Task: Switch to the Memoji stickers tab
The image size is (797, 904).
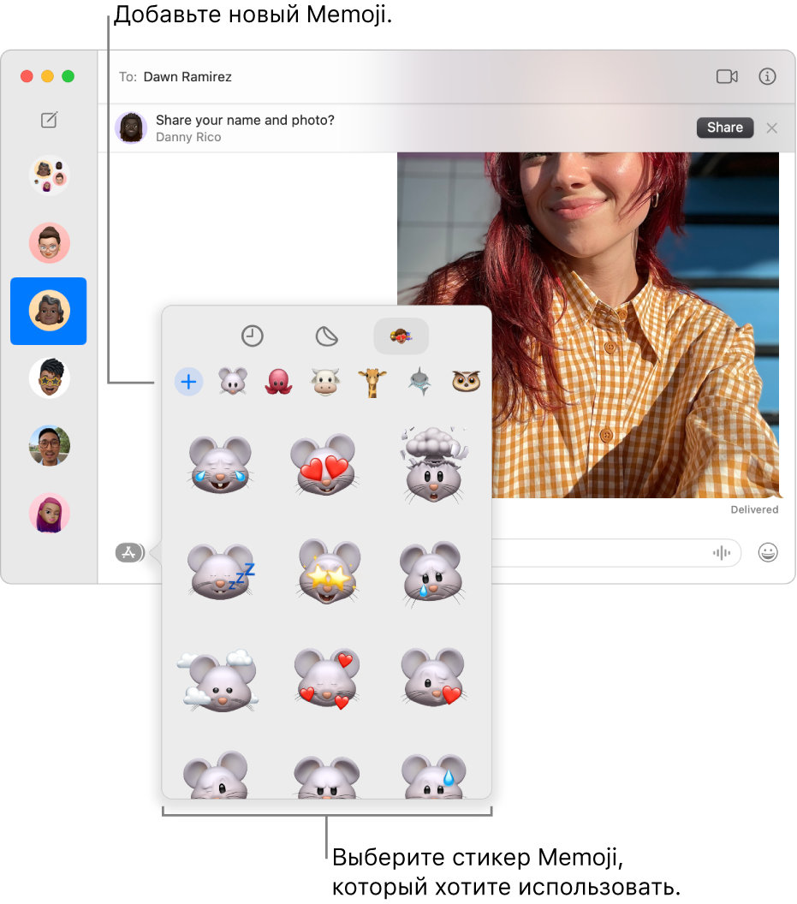Action: (401, 336)
